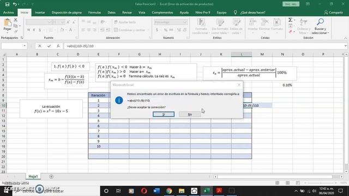
Task: Click the Buscar y seleccionar magnifier icon
Action: point(320,22)
